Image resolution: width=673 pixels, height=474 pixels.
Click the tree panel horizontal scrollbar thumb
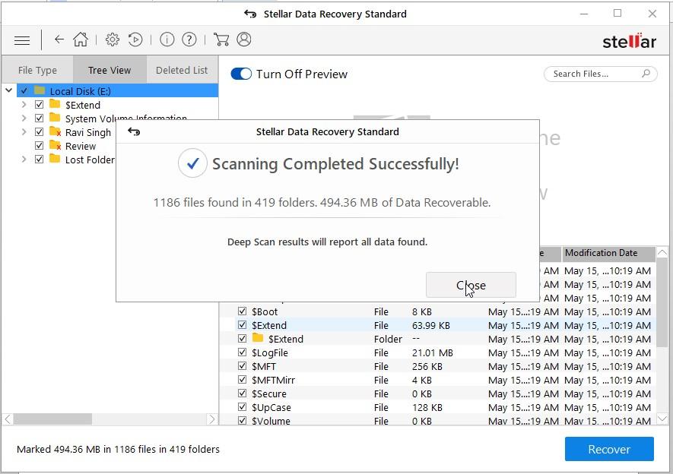[x=52, y=419]
